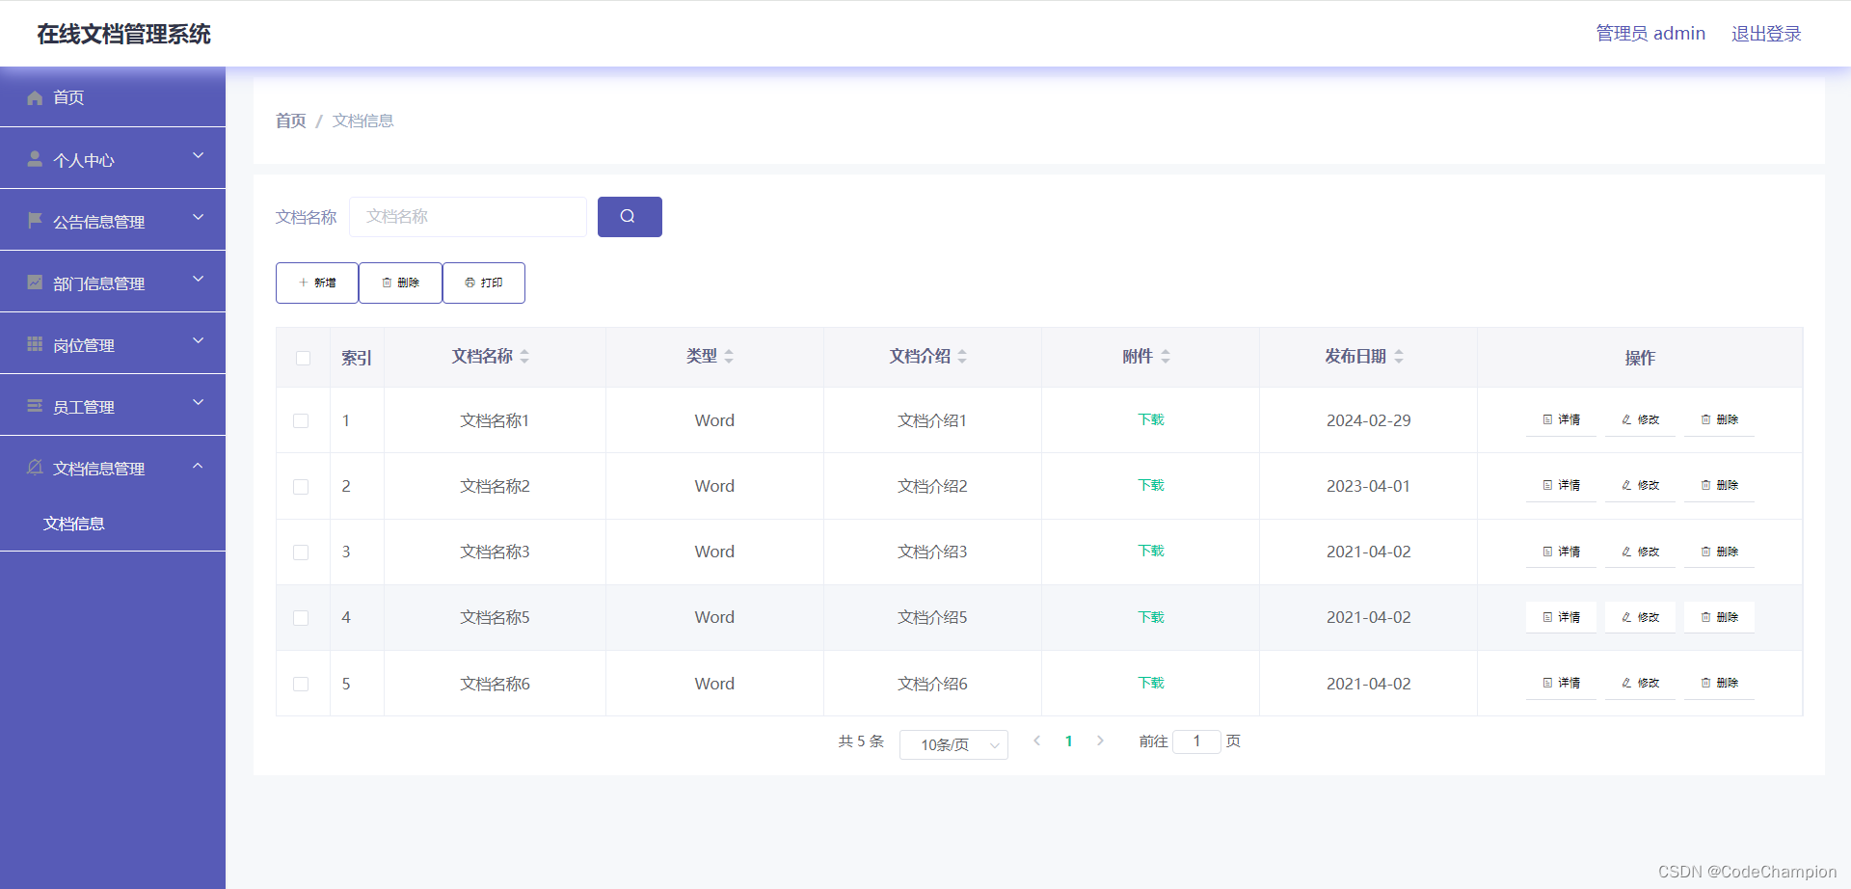
Task: Check the checkbox for 文档名称3 row
Action: coord(301,552)
